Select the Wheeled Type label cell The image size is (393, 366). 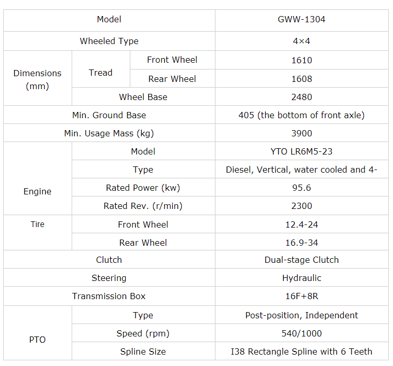click(x=109, y=41)
